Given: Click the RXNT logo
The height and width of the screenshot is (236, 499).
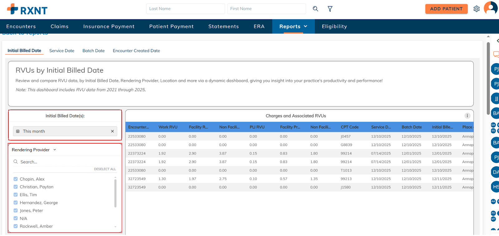Looking at the screenshot, I should tap(27, 10).
